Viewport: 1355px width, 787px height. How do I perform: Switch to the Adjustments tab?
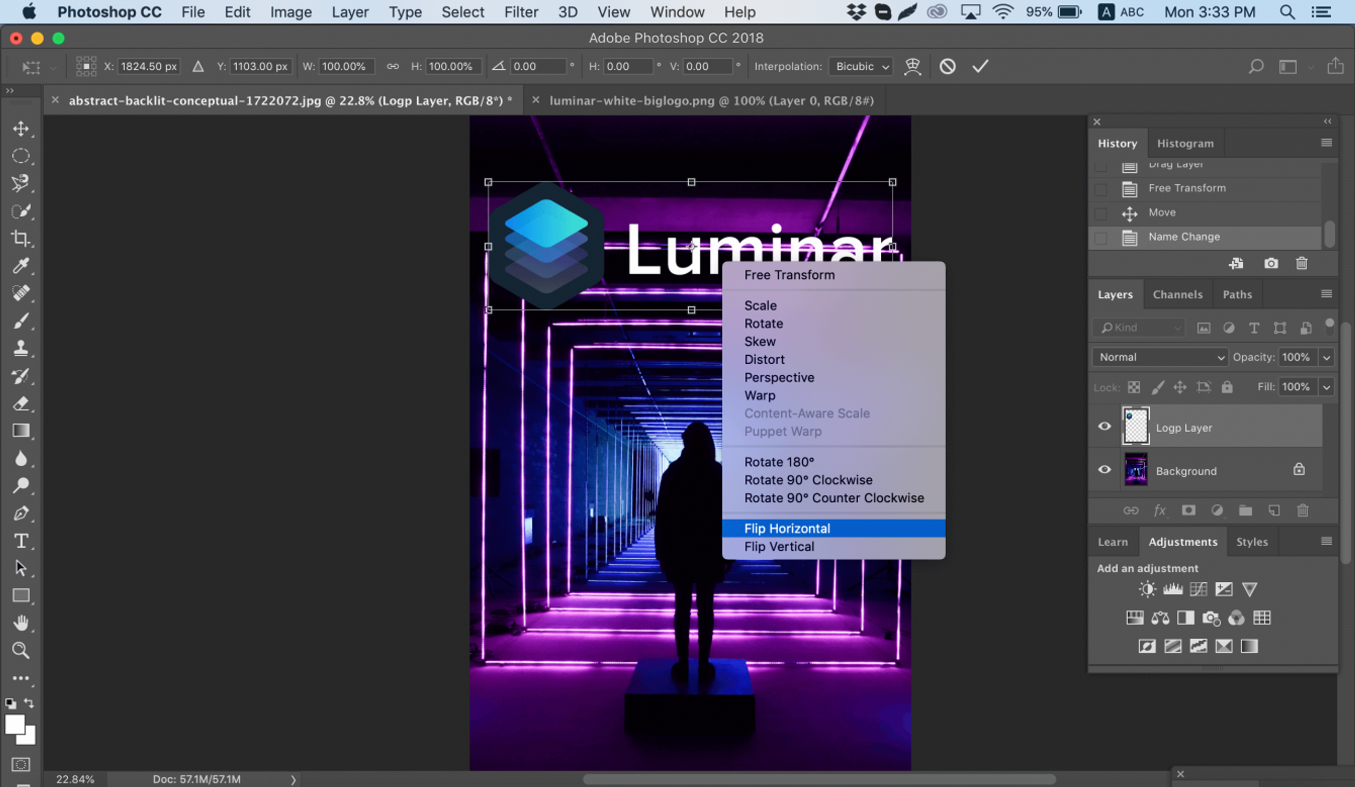(1182, 540)
